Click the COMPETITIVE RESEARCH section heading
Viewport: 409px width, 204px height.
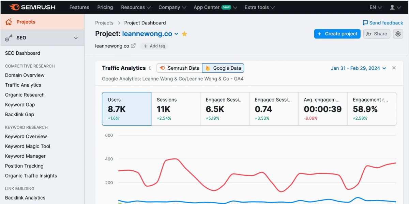pos(30,66)
